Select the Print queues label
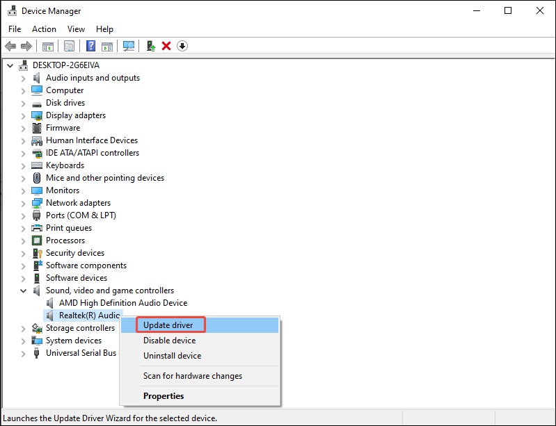This screenshot has height=426, width=556. pyautogui.click(x=69, y=228)
